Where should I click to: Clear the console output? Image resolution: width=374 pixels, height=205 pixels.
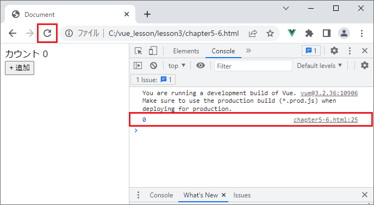point(153,65)
